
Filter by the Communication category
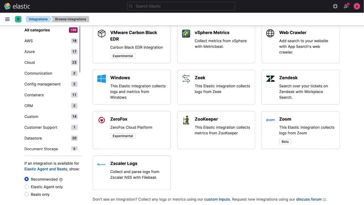(38, 73)
